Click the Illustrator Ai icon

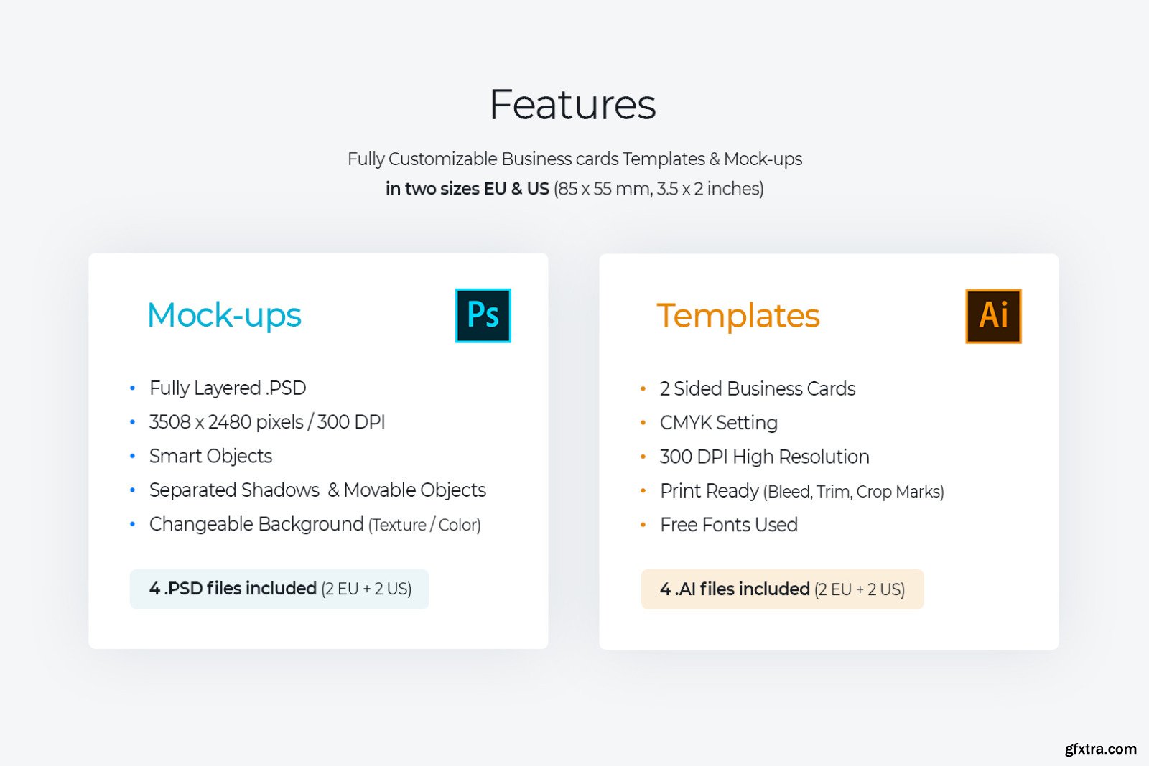click(x=993, y=316)
